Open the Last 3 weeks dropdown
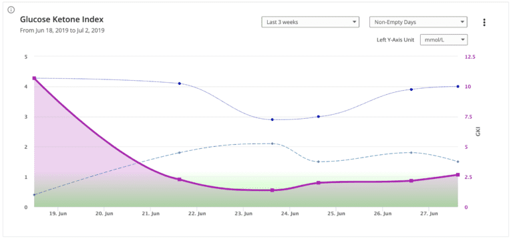The image size is (513, 241). [310, 22]
